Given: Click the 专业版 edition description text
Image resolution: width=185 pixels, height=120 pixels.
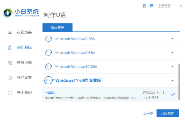Looking at the screenshot, I should tap(90, 98).
